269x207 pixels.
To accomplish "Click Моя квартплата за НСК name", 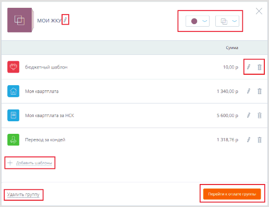I will (x=50, y=116).
